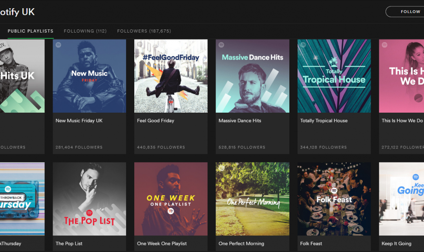Open the One Week One Playlist cover

171,199
